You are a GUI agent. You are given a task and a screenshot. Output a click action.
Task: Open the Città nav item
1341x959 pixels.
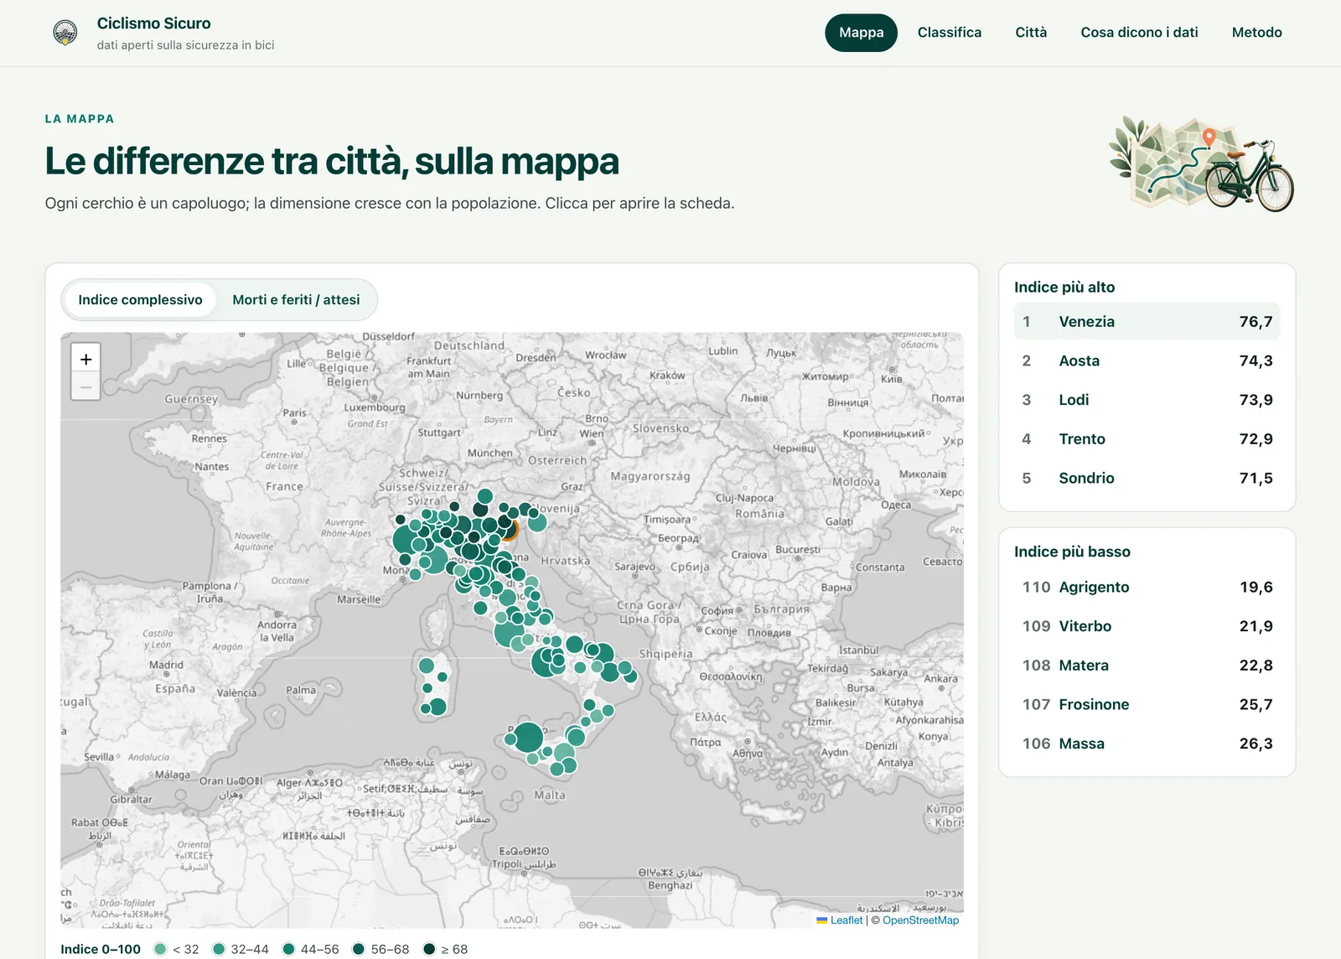pos(1031,33)
